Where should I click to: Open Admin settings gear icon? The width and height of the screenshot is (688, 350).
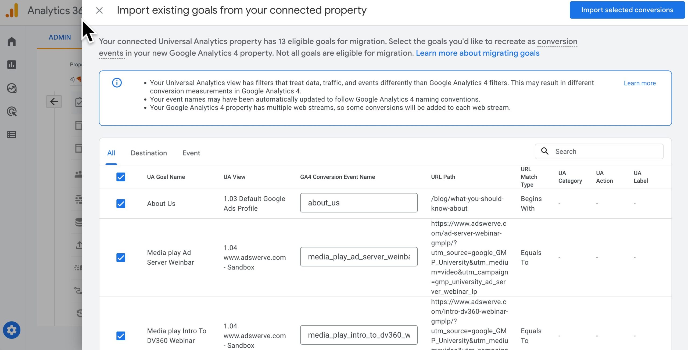coord(12,330)
